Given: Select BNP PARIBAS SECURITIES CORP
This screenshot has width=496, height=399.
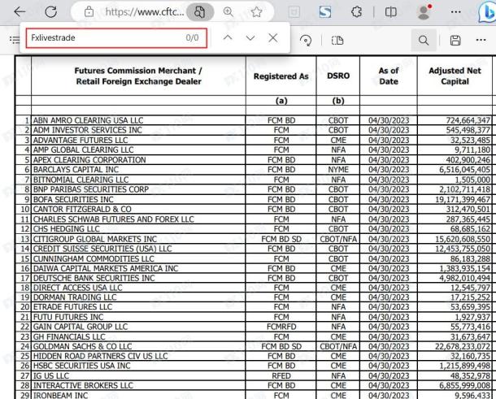Looking at the screenshot, I should click(91, 189).
